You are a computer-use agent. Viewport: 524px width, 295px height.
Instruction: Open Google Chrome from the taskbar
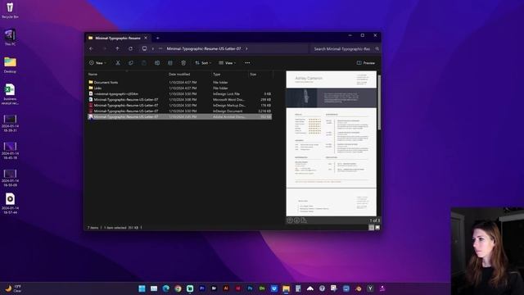[178, 288]
